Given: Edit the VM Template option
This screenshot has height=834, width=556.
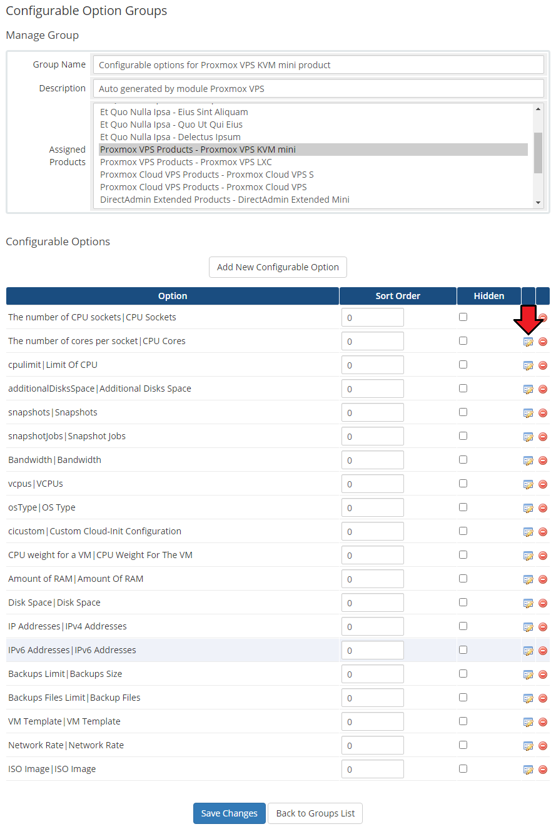Looking at the screenshot, I should click(x=528, y=722).
